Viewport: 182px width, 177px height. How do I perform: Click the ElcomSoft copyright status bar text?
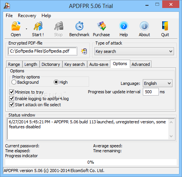[54, 171]
